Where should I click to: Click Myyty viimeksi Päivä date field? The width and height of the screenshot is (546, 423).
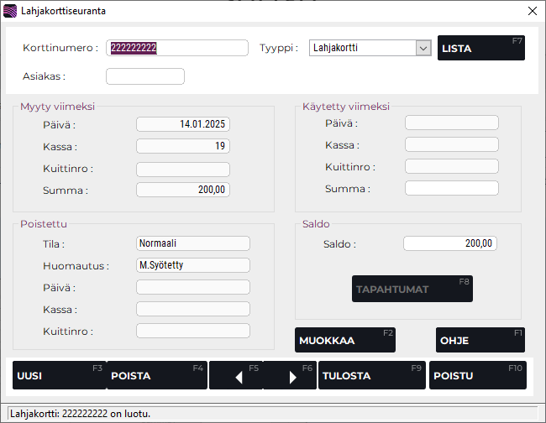[182, 124]
